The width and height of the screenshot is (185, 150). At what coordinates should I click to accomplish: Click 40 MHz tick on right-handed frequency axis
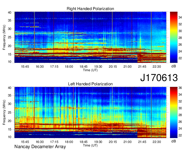point(10,12)
